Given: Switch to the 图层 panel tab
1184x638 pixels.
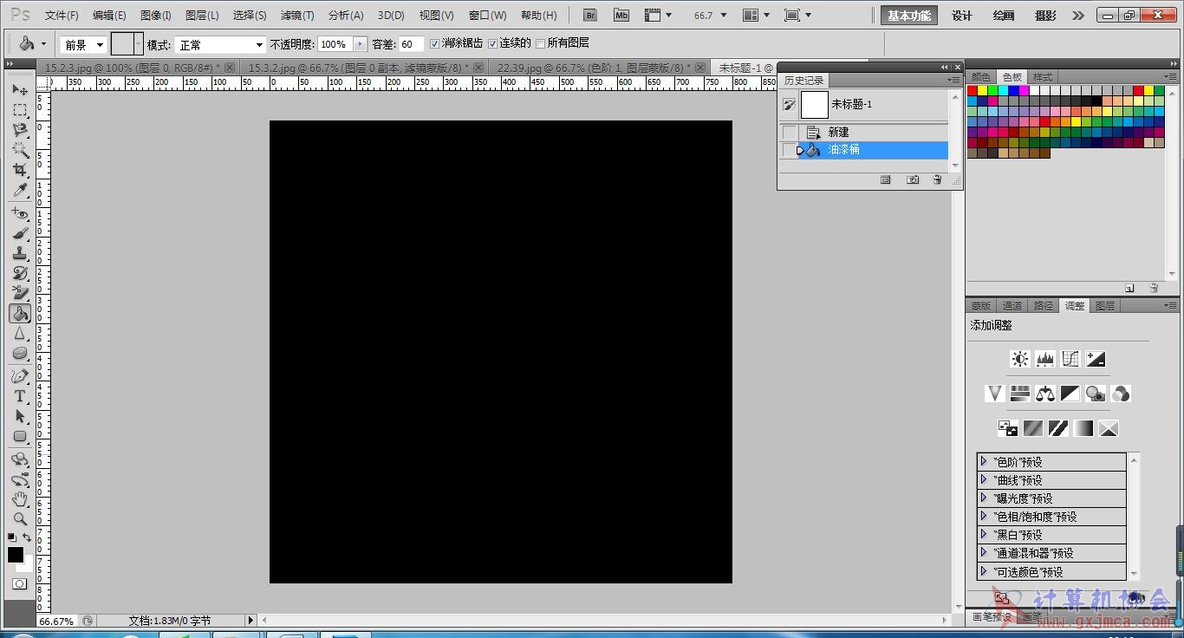Looking at the screenshot, I should [1105, 306].
